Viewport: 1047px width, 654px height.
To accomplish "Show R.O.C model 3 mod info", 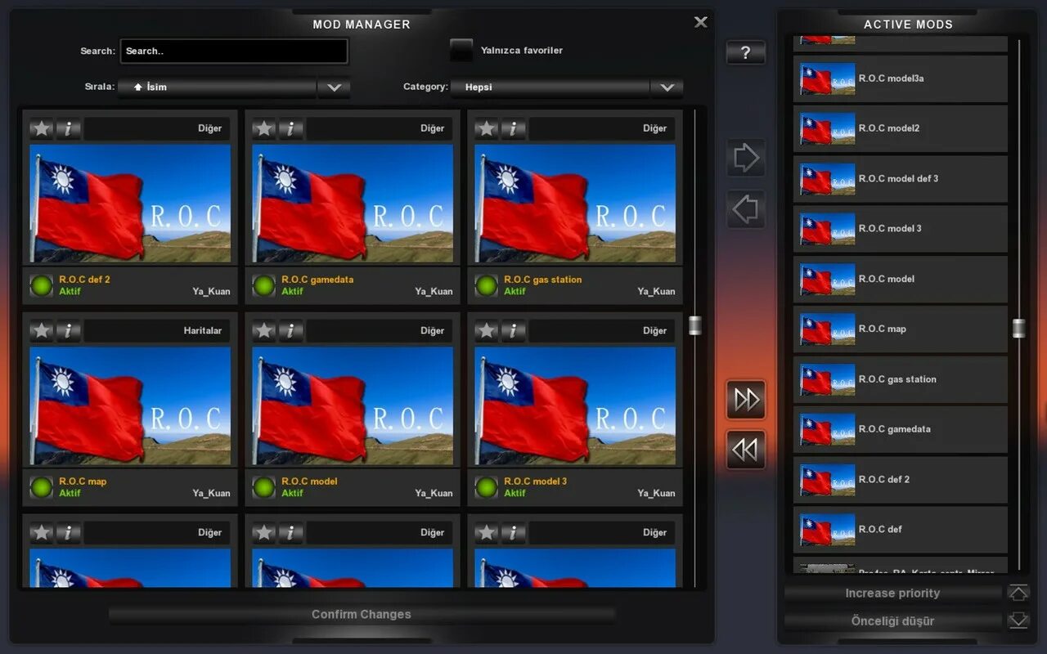I will click(x=513, y=331).
